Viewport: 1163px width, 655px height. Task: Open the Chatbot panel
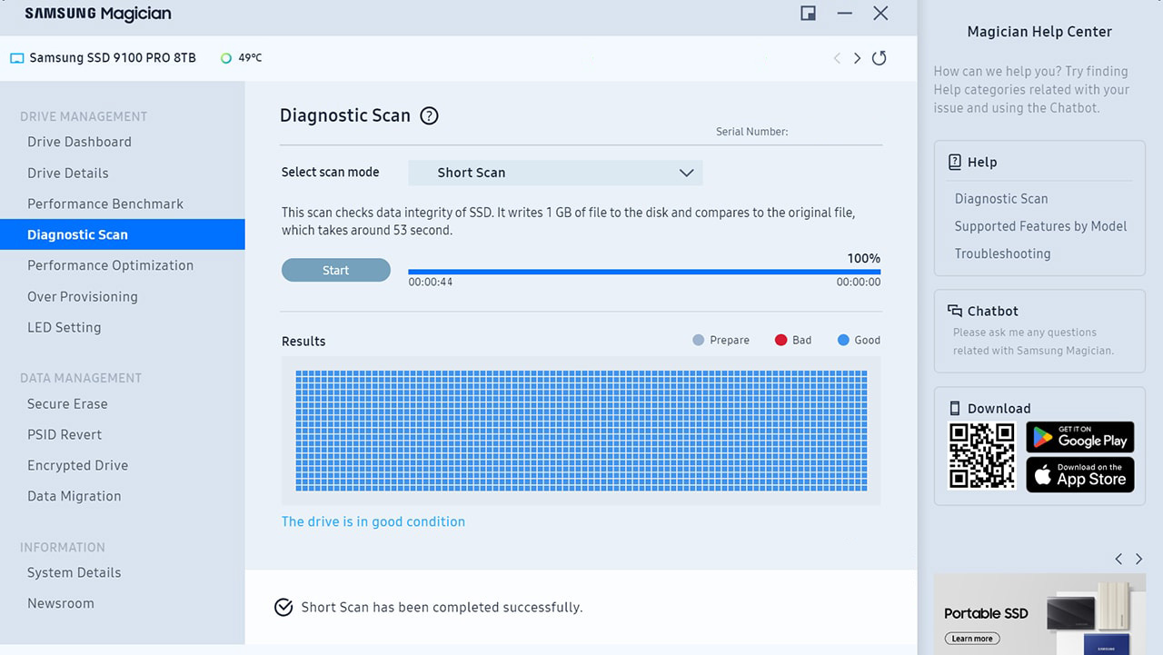(992, 311)
